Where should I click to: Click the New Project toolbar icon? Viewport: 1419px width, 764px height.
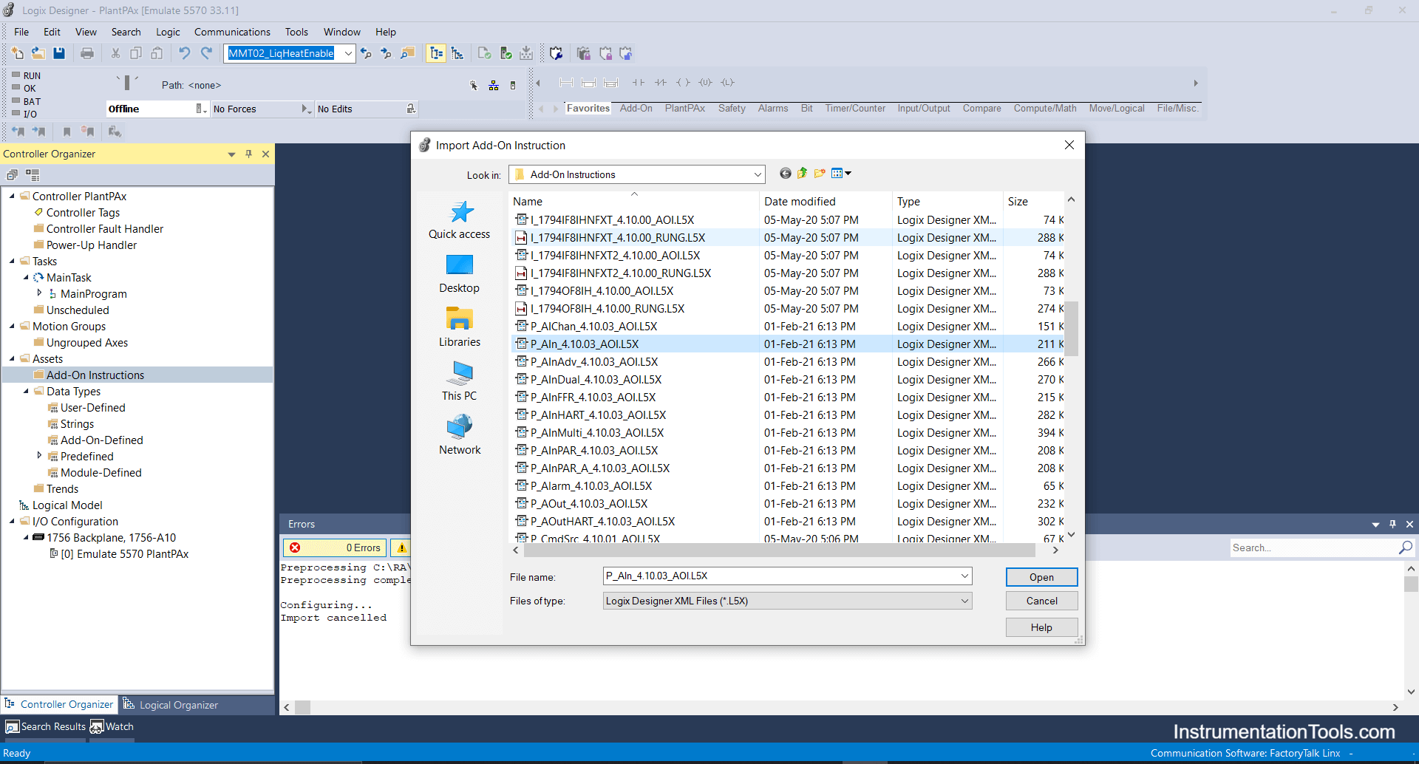17,53
